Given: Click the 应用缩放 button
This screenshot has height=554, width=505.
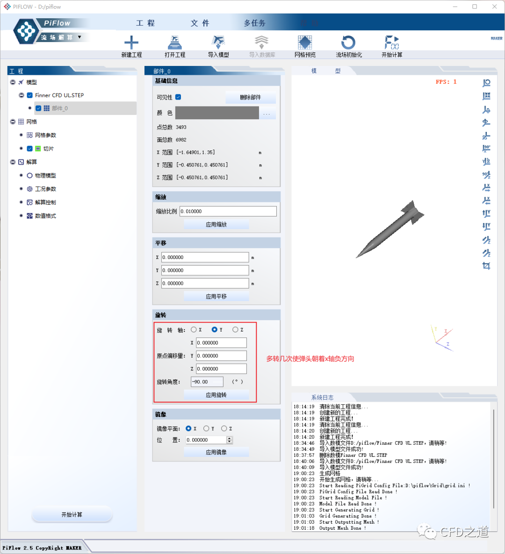Looking at the screenshot, I should [x=216, y=224].
